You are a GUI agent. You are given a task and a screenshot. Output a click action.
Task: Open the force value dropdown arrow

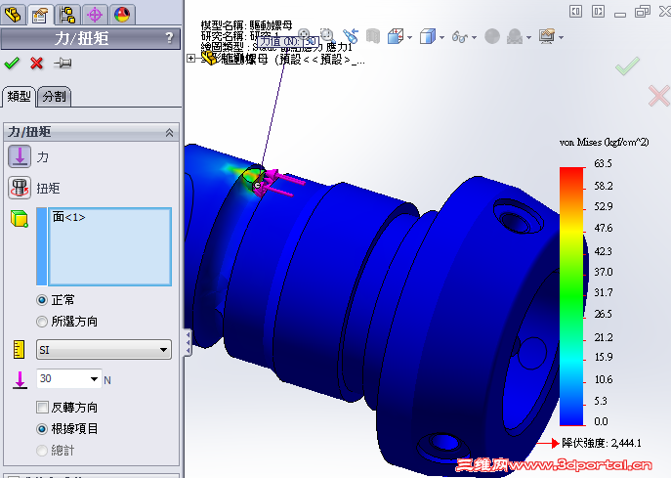[x=94, y=379]
